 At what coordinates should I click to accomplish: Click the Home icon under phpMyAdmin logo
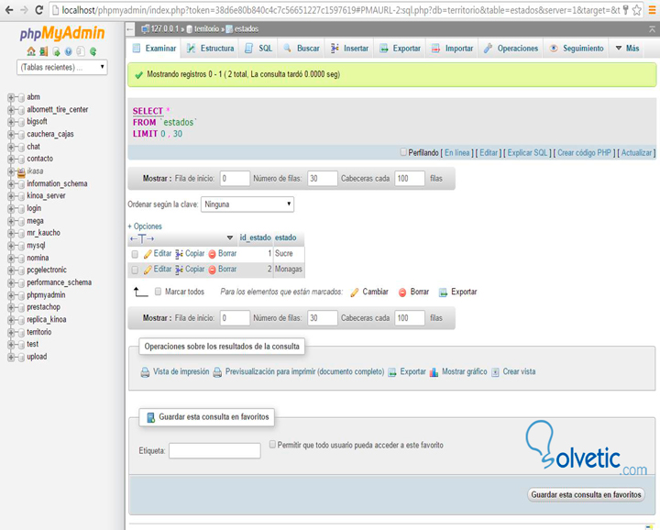pyautogui.click(x=31, y=51)
